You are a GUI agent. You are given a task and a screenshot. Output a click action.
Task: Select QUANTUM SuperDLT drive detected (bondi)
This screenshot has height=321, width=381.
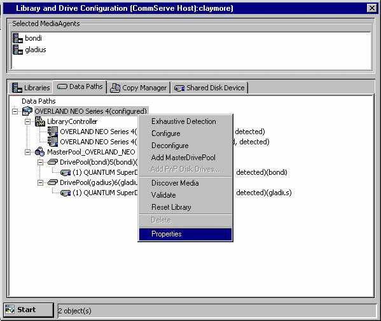tap(180, 172)
